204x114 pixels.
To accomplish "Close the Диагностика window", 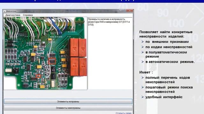I will point(130,11).
